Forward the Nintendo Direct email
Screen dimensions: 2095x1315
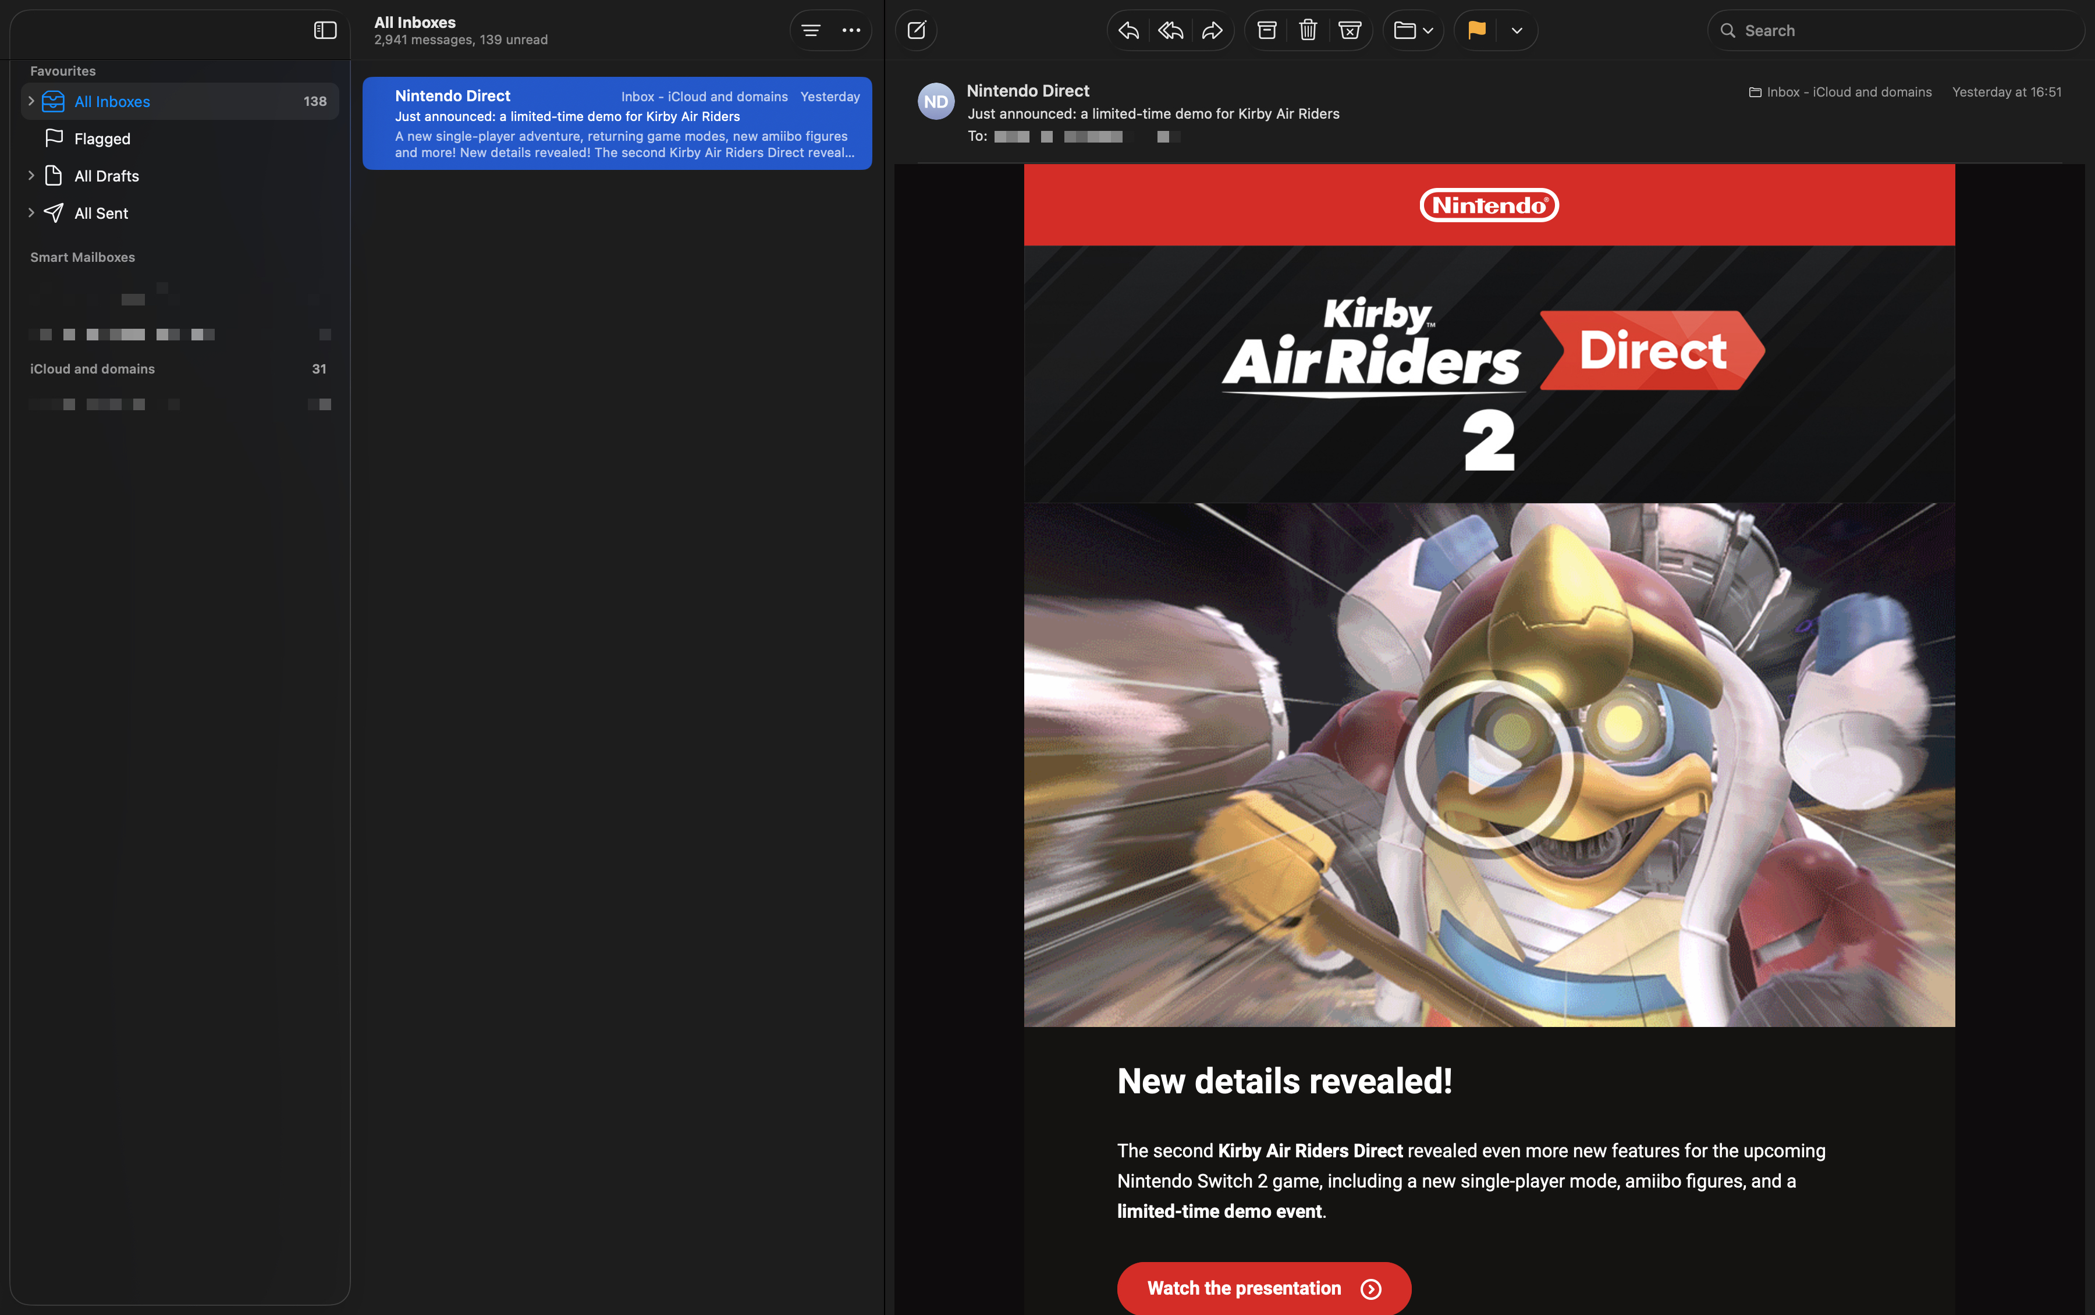point(1212,30)
